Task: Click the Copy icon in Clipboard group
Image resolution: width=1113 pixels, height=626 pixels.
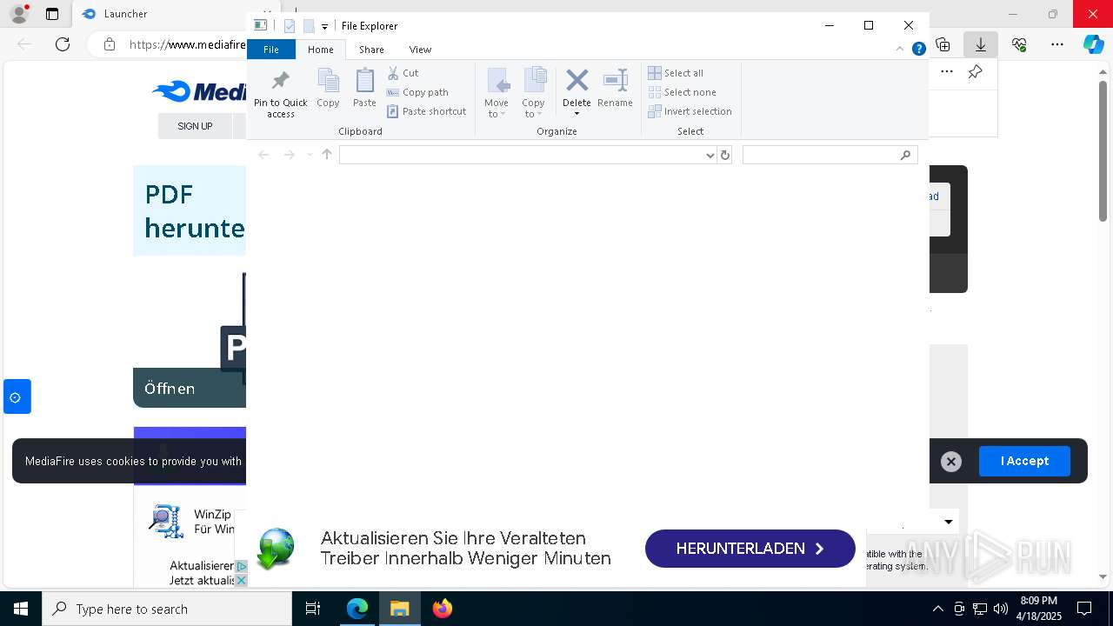Action: (x=328, y=89)
